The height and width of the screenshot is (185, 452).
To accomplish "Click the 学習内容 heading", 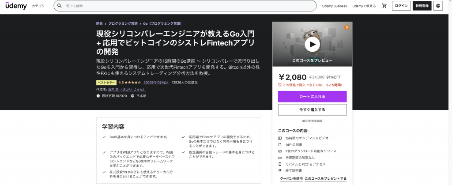I will (113, 127).
